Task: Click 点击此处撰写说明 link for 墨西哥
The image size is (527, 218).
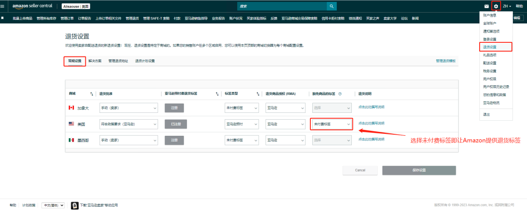Action: (x=371, y=139)
